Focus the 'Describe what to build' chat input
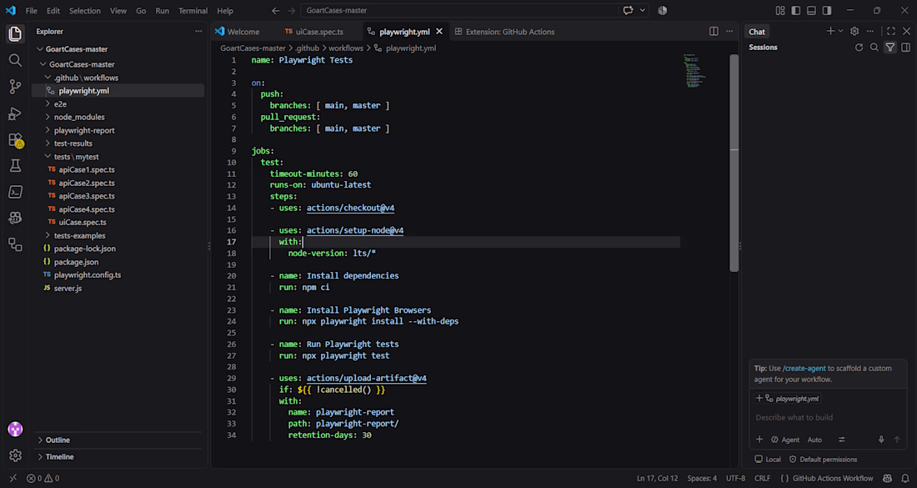This screenshot has height=488, width=917. (828, 418)
